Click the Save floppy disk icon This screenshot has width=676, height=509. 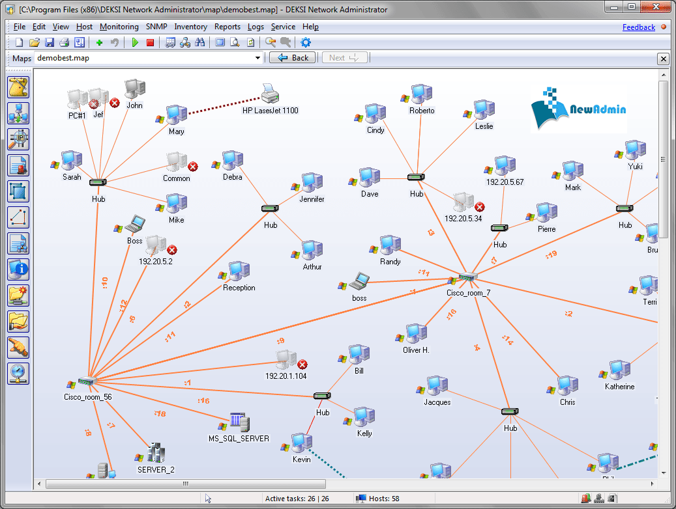(49, 42)
